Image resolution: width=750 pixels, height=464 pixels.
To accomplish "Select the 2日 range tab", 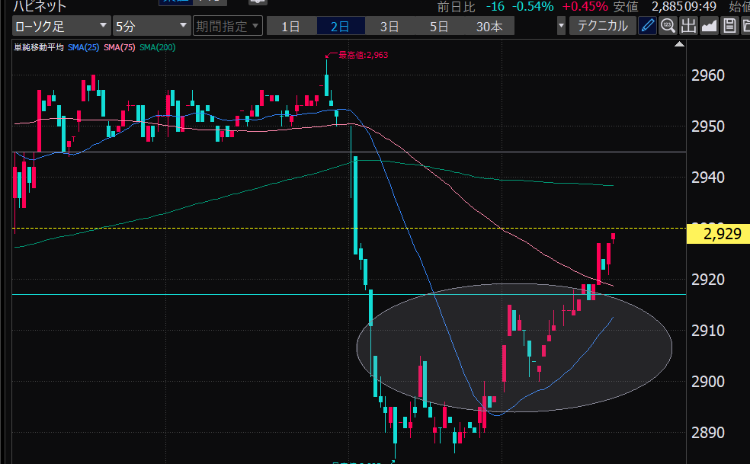I will tap(340, 26).
